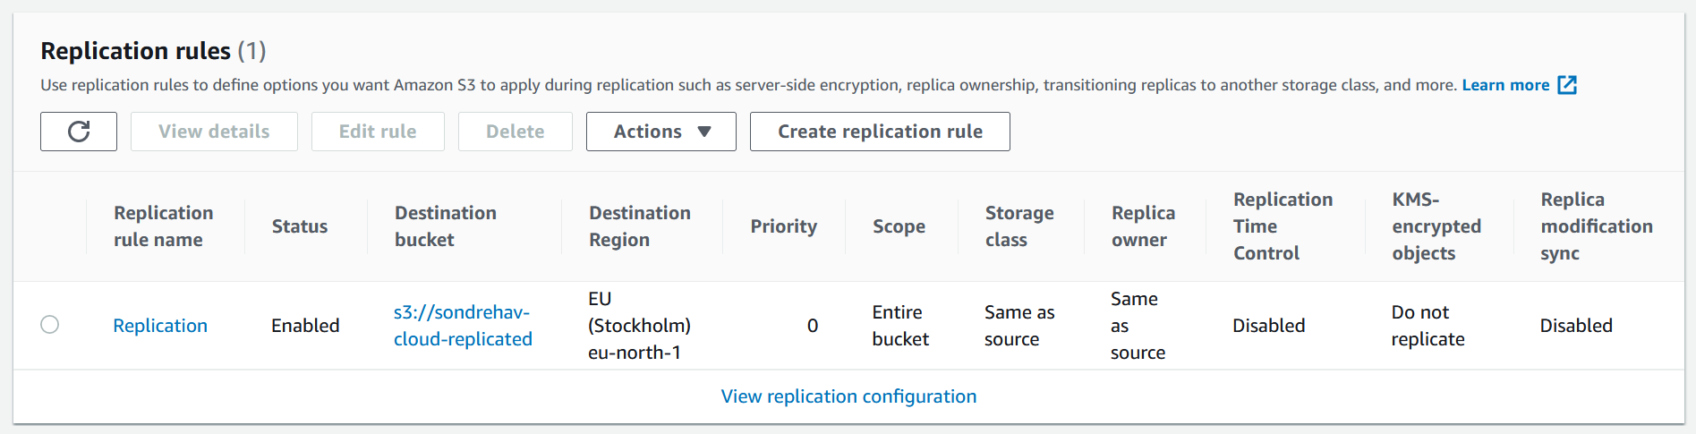Select the Replication rule radio button

click(50, 325)
